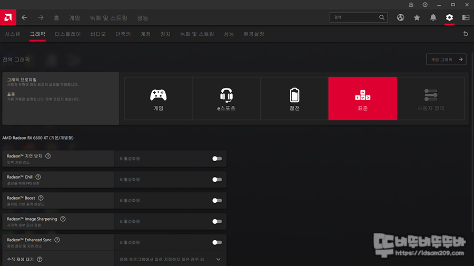
Task: Enable Radeon 지연 방지 toggle
Action: pyautogui.click(x=217, y=159)
